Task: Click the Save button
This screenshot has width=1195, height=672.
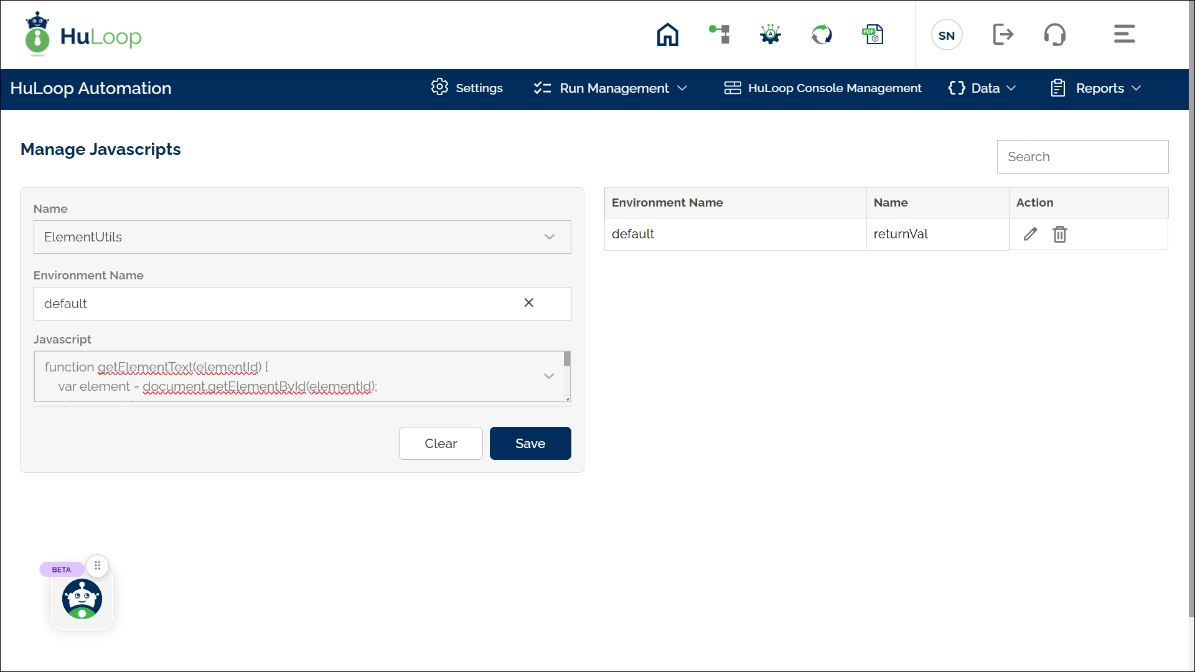Action: pos(530,444)
